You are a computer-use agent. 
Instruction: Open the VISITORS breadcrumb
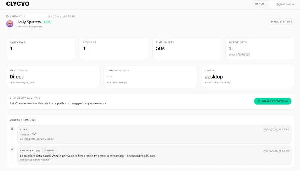pyautogui.click(x=69, y=17)
